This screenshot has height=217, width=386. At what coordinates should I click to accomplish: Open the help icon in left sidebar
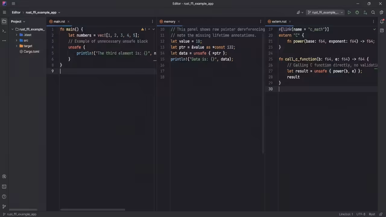point(4,197)
